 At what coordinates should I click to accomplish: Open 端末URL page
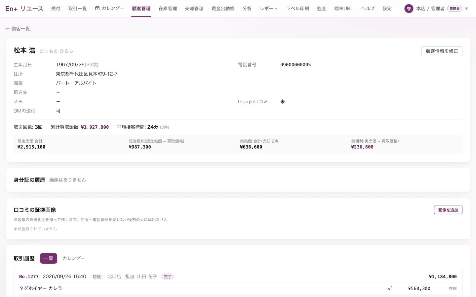click(344, 9)
